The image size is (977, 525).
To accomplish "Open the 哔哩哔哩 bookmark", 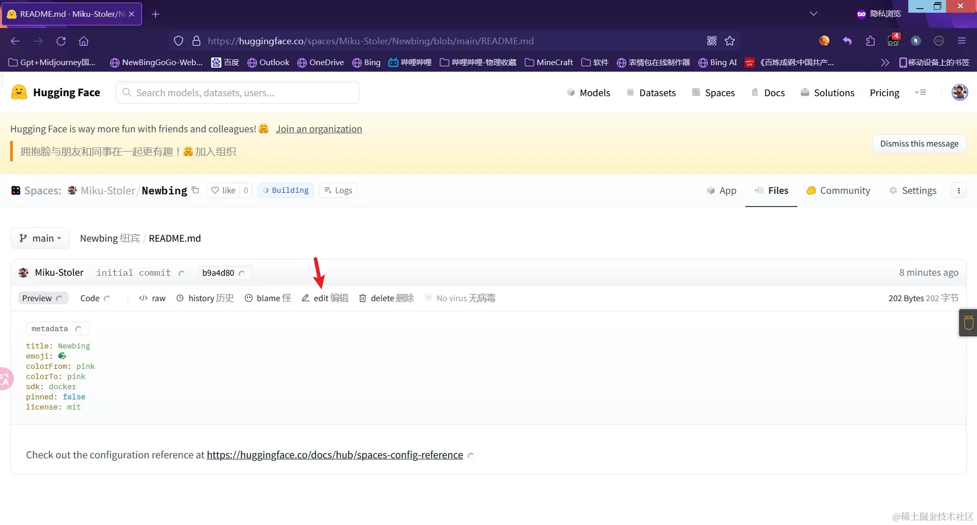I will click(x=410, y=63).
